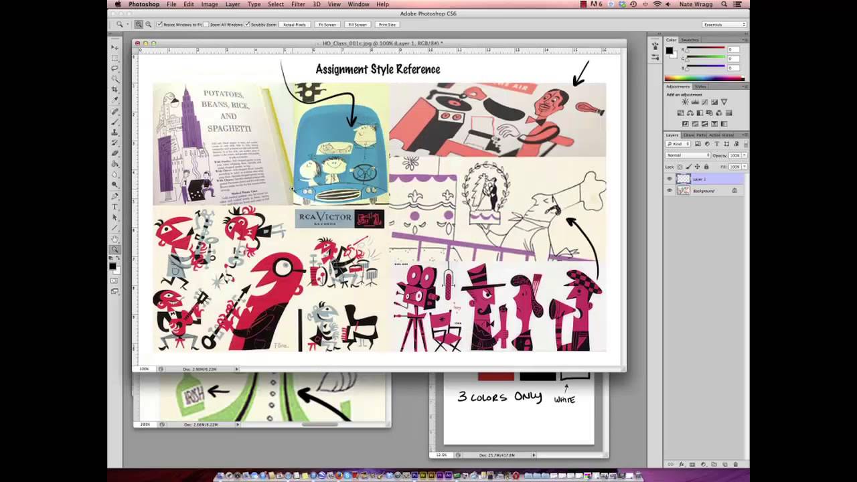Hide Layer 1 using its eye icon

670,179
